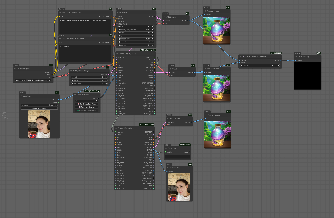334x218 pixels.
Task: Open the sampler_name dropdown in KSampler
Action: (136, 39)
